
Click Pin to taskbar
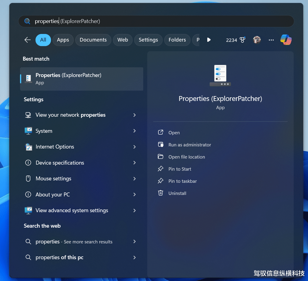tap(182, 181)
